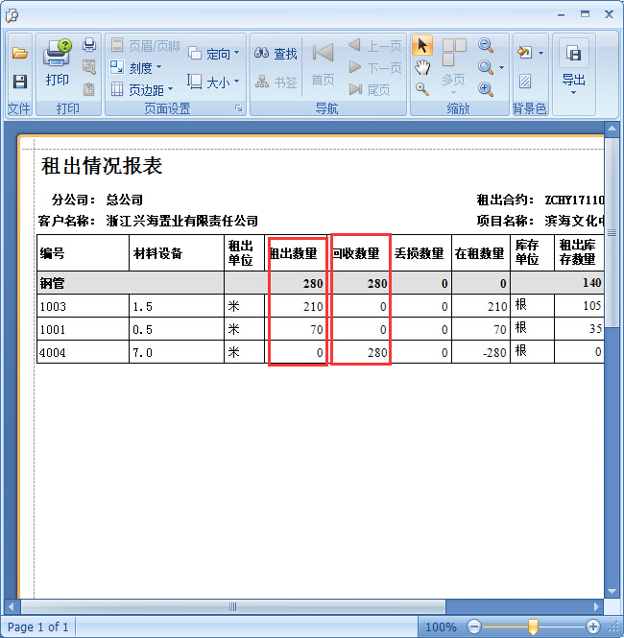Screen dimensions: 624x638
Task: Open 页眉/页脚 header and footer settings
Action: 145,46
